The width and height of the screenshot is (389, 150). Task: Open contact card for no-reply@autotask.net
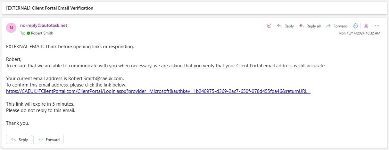point(44,26)
